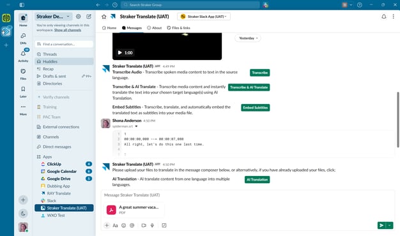Image resolution: width=400 pixels, height=236 pixels.
Task: Click the round create-new plus button
Action: (x=23, y=200)
